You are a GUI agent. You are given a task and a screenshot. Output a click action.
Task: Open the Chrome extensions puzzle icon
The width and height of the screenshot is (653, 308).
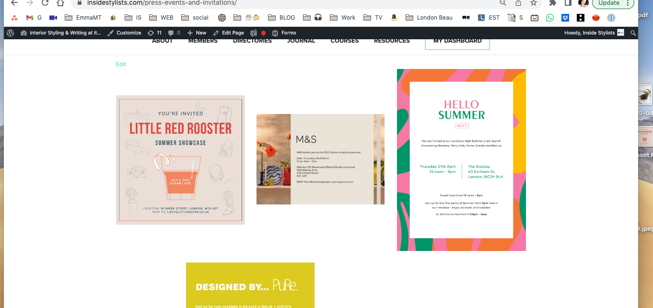pyautogui.click(x=553, y=3)
